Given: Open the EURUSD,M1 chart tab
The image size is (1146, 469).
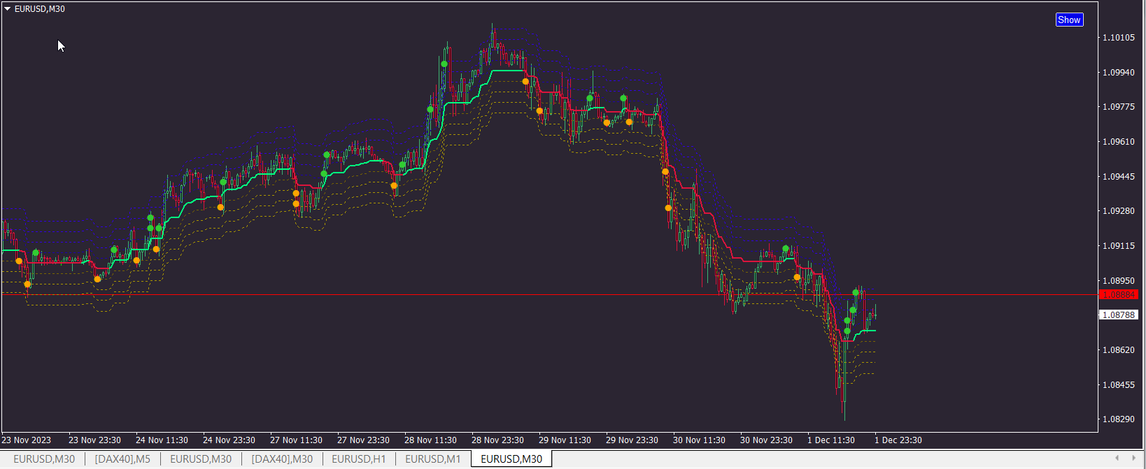Looking at the screenshot, I should 433,459.
